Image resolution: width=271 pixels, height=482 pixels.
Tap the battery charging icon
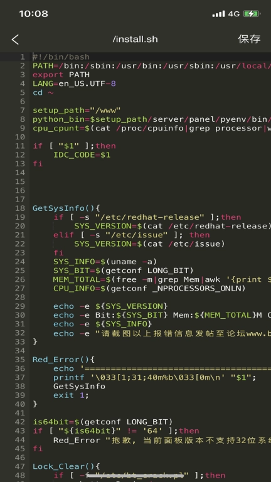coord(252,14)
